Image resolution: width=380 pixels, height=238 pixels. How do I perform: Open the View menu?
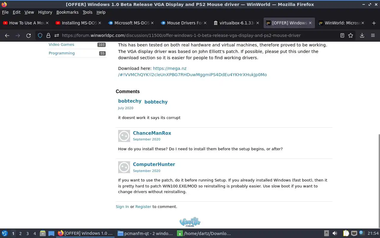(29, 12)
